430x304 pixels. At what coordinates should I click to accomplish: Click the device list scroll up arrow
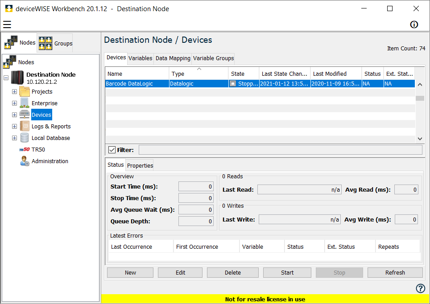tap(420, 85)
